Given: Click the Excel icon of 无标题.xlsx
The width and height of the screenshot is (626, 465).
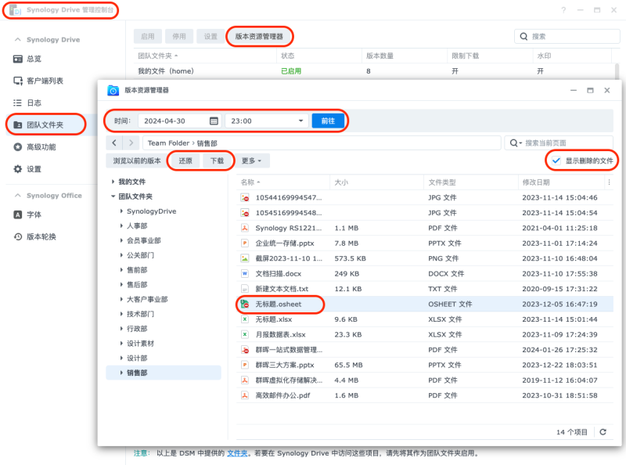Looking at the screenshot, I should click(245, 319).
